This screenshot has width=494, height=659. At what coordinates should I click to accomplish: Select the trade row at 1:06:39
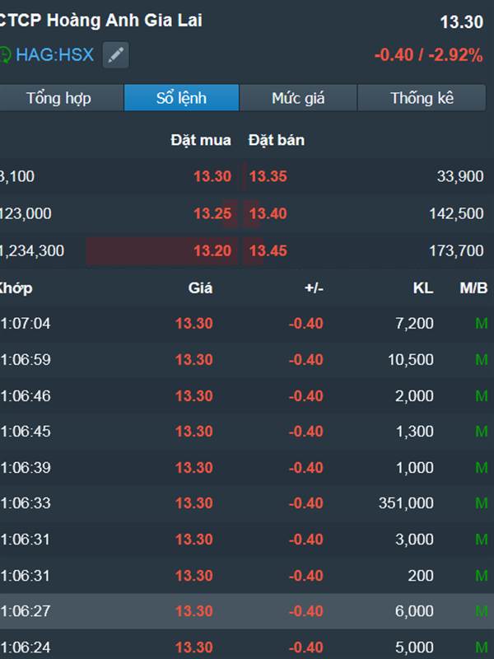pos(247,468)
